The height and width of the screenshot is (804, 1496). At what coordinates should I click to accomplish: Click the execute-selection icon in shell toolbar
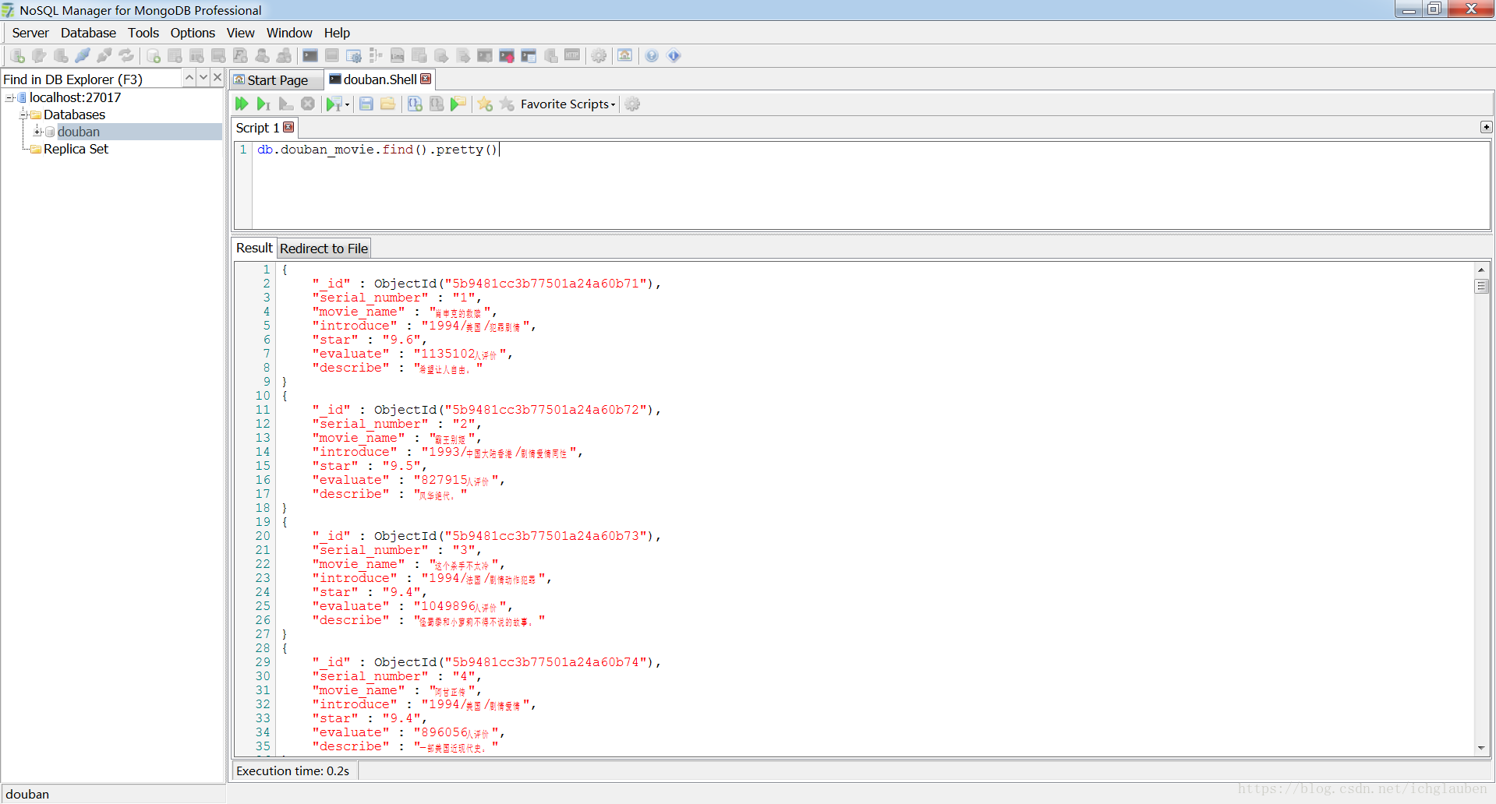click(286, 104)
